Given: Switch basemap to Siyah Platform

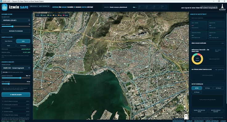Looking at the screenshot, I should 9,41.
